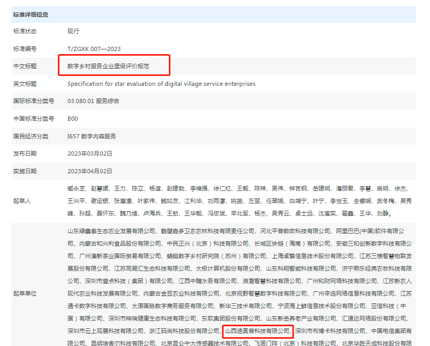
Task: Click the 国民经济分类 label
Action: [x=31, y=136]
